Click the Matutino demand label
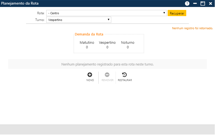 (x=87, y=43)
